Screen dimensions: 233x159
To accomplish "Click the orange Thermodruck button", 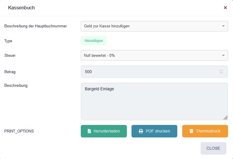I will coord(205,131).
